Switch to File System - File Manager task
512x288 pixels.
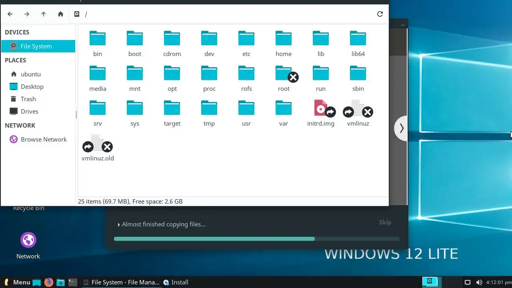pyautogui.click(x=121, y=282)
